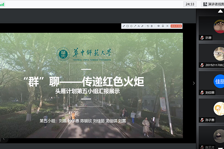Screen dimensions: 224x149
Task: Toggle speaker sound in the annotation toolbar
Action: tap(158, 26)
